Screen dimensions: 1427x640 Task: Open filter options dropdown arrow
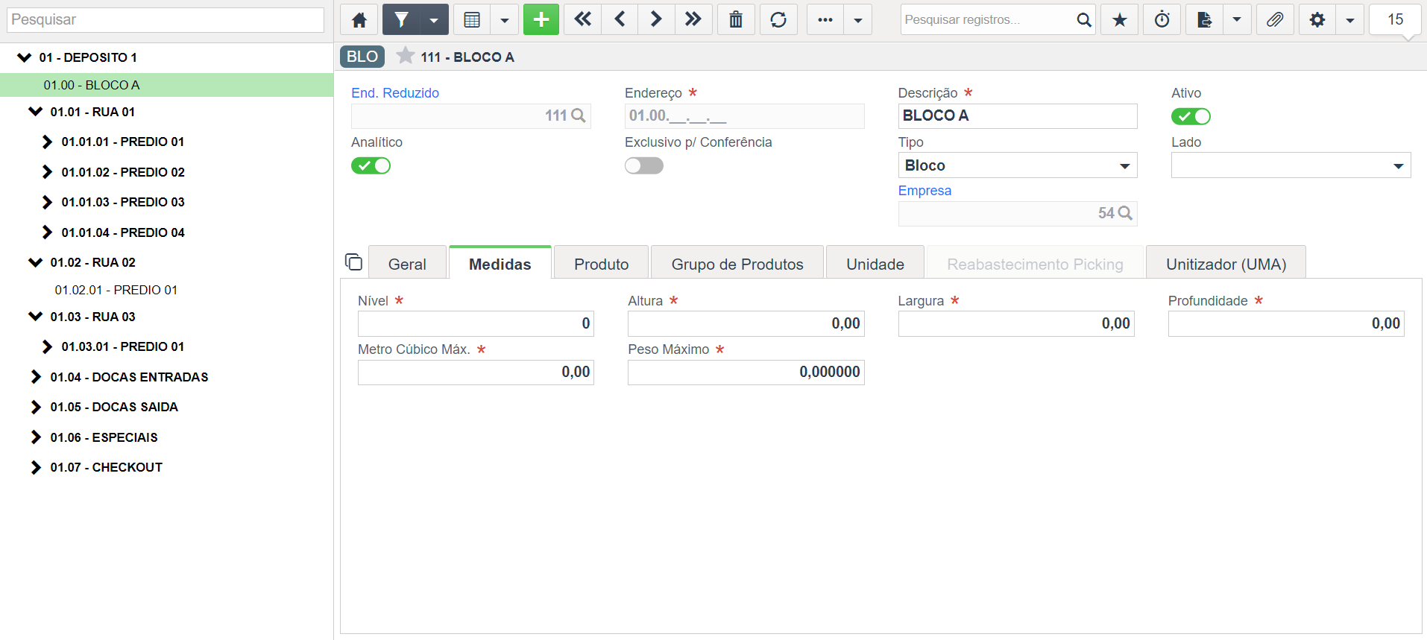[x=434, y=19]
